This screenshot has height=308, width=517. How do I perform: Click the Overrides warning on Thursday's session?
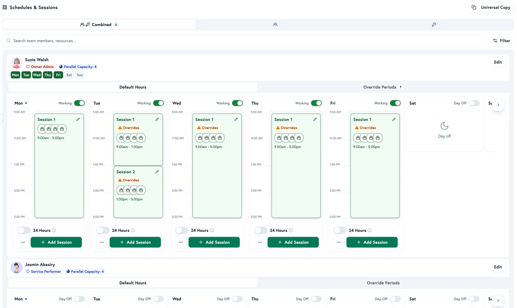click(286, 128)
